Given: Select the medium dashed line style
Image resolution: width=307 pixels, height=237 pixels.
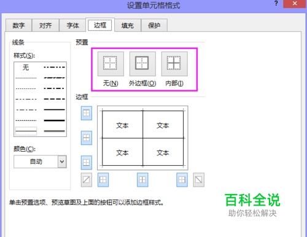Looking at the screenshot, I should [x=55, y=99].
